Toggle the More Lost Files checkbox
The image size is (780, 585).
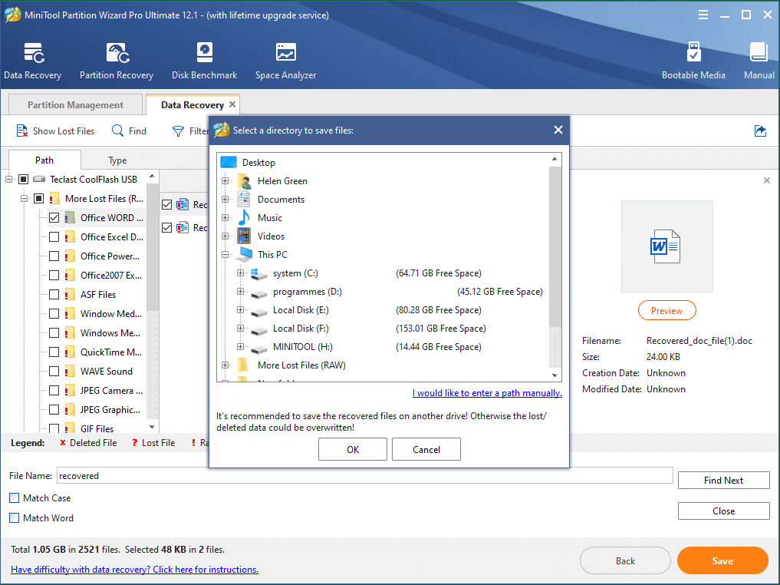coord(39,199)
